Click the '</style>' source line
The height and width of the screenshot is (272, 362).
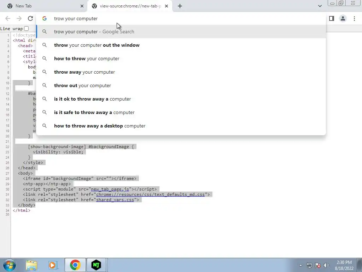coord(33,163)
